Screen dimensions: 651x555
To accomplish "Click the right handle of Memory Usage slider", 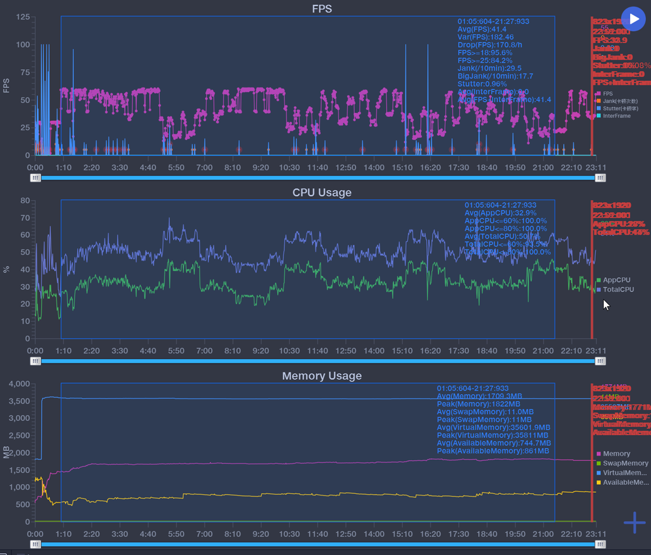I will pyautogui.click(x=600, y=544).
